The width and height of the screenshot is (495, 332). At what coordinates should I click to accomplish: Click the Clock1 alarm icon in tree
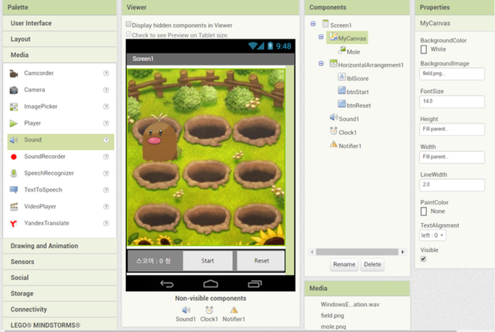(333, 130)
